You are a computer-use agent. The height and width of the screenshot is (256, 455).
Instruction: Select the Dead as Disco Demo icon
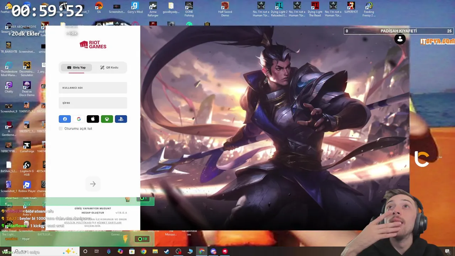point(27,89)
